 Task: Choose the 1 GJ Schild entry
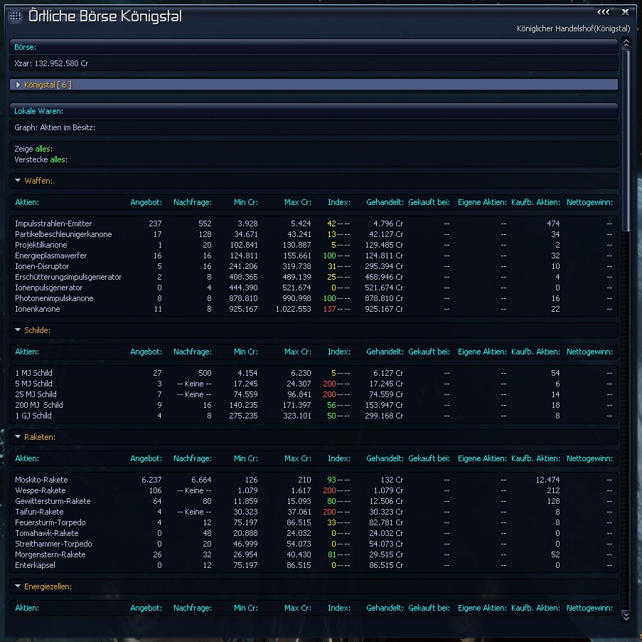click(33, 416)
